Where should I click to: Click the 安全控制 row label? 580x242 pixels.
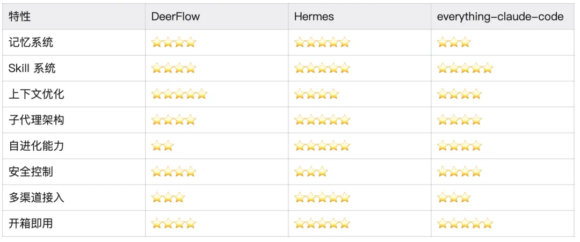[x=31, y=172]
